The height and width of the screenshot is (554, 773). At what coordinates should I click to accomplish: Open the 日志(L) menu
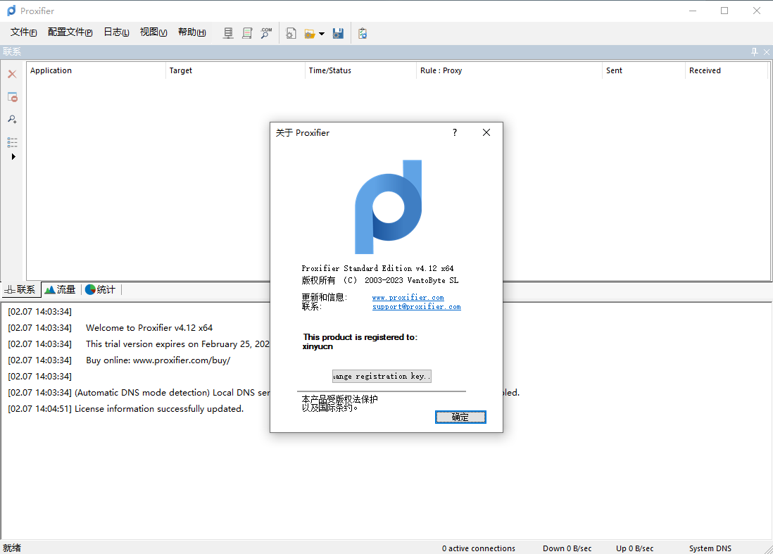coord(116,32)
